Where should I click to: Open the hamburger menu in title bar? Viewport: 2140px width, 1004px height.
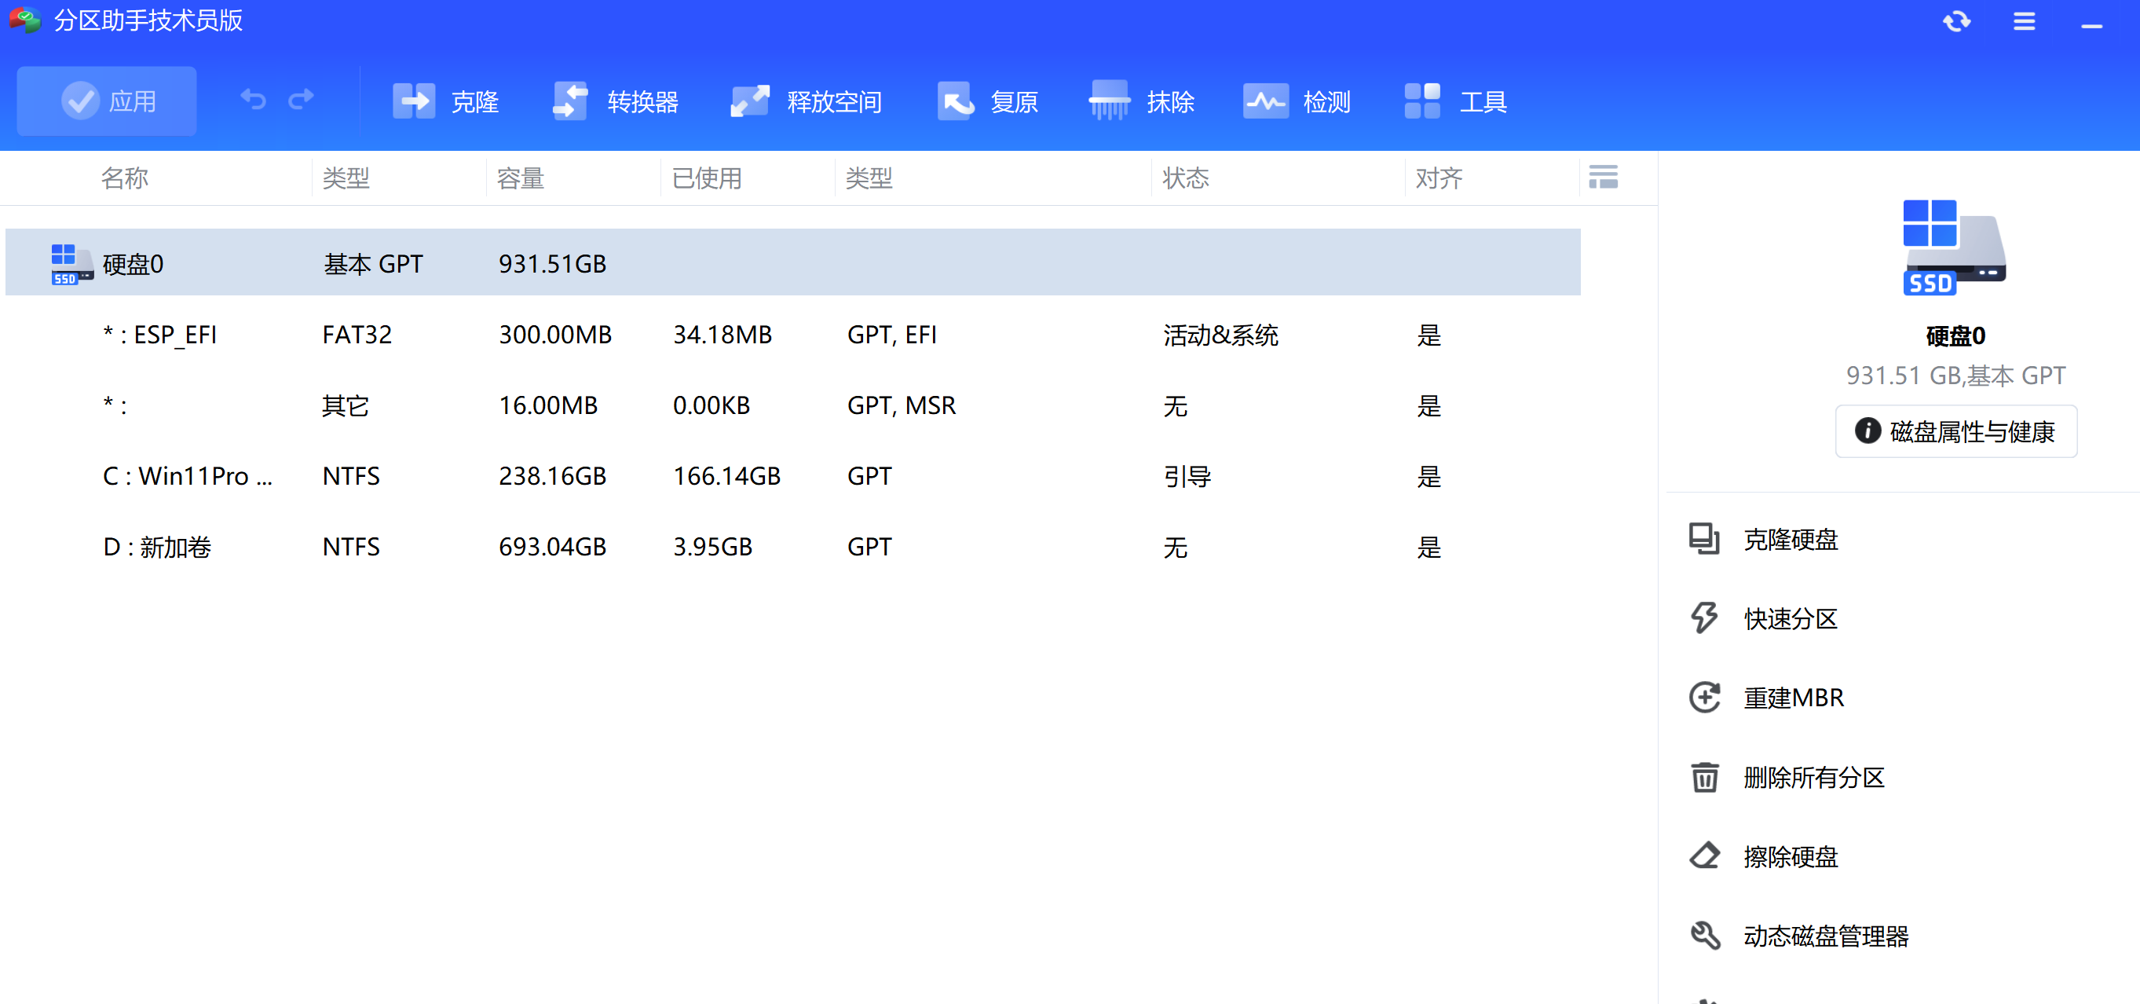(2025, 22)
